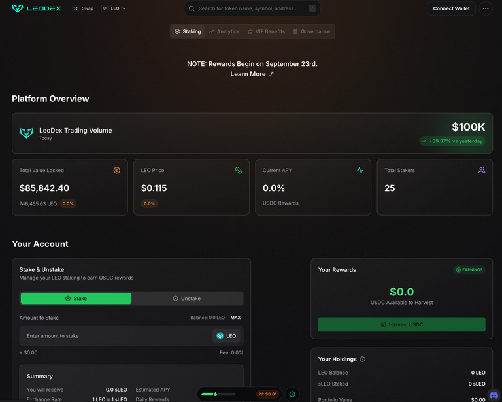The height and width of the screenshot is (402, 502).
Task: Click the circular info icon in bottom bar
Action: pyautogui.click(x=292, y=394)
